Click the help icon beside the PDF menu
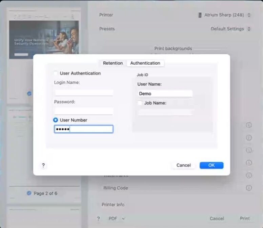 coord(98,219)
